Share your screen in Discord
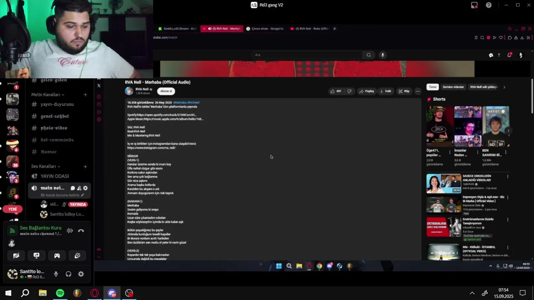This screenshot has height=300, width=534. (36, 255)
